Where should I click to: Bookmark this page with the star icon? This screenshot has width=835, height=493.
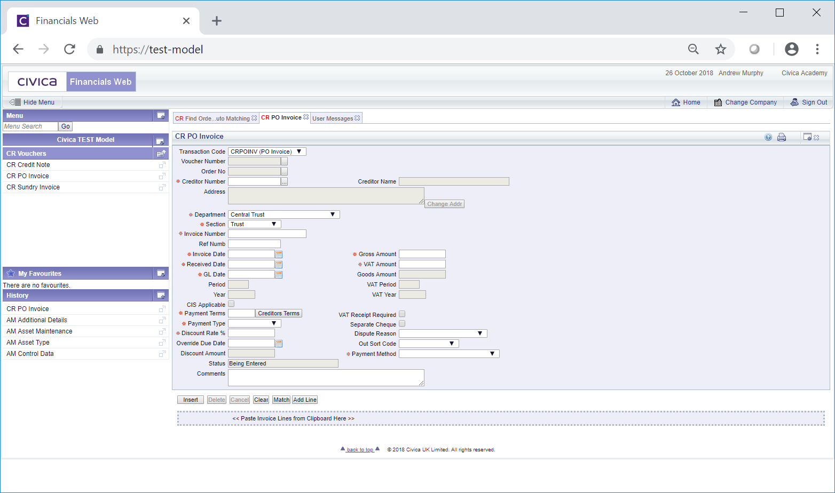coord(721,49)
